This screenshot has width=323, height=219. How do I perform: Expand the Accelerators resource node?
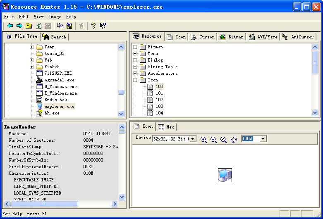pyautogui.click(x=135, y=73)
